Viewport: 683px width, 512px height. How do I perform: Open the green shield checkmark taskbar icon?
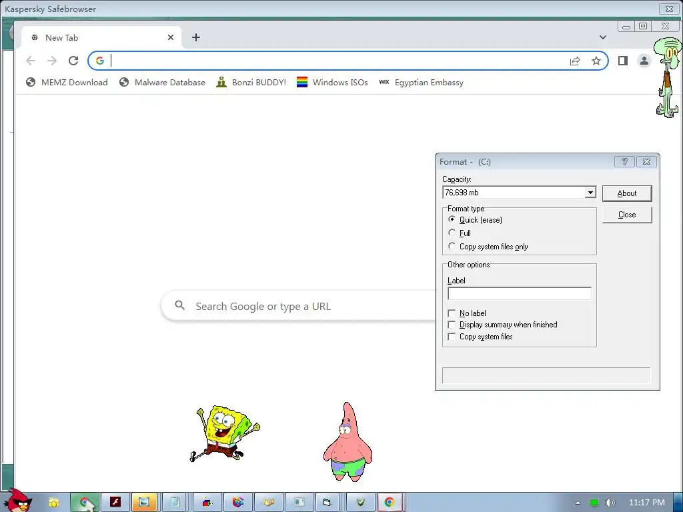(360, 503)
